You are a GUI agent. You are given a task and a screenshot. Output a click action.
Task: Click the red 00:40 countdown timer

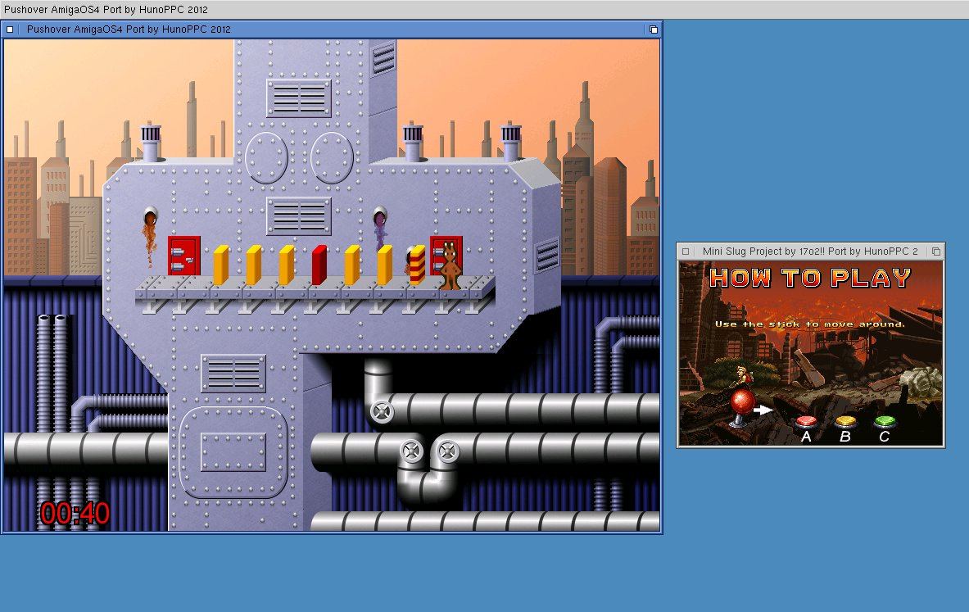(75, 514)
